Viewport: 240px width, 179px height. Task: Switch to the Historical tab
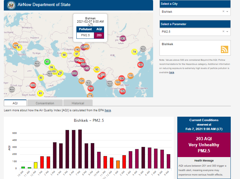point(78,103)
